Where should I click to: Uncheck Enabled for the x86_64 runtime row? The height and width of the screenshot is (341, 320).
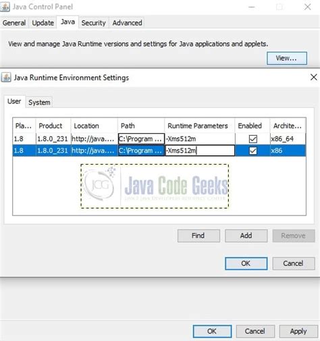(253, 139)
